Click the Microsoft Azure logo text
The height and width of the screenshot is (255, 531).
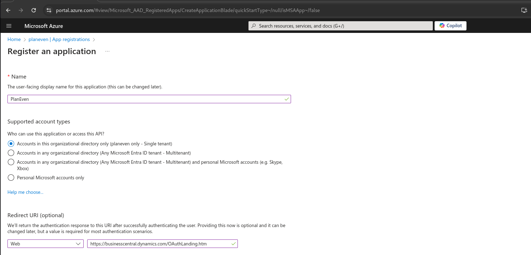44,26
